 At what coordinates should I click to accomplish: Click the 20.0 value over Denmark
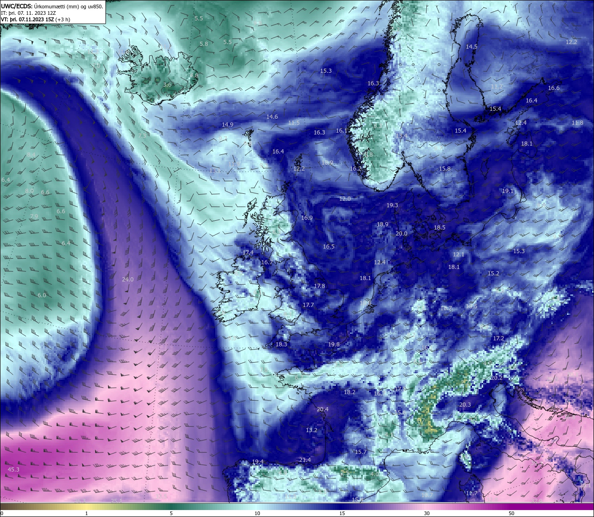[401, 233]
